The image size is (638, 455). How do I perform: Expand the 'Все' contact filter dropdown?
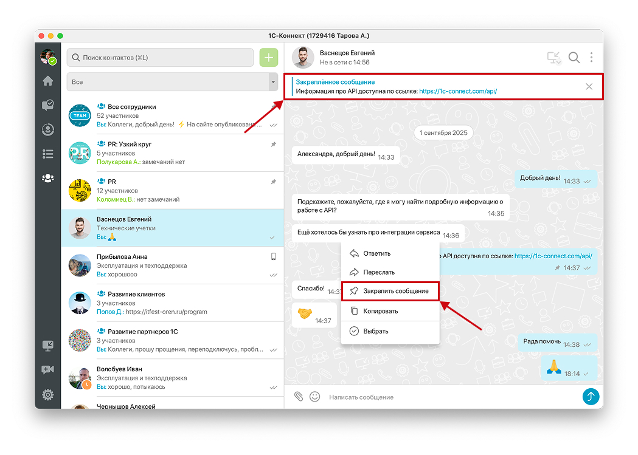(272, 82)
